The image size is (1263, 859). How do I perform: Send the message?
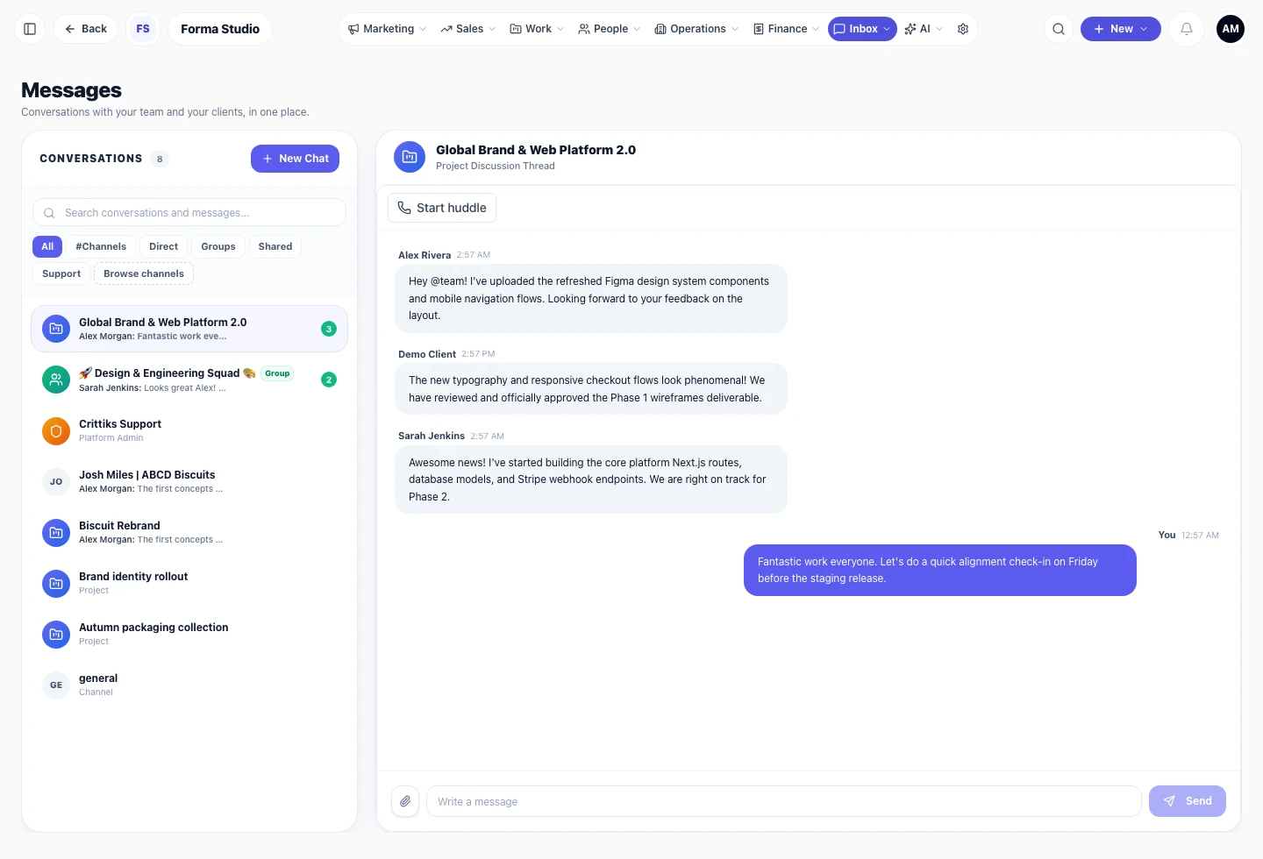point(1188,801)
